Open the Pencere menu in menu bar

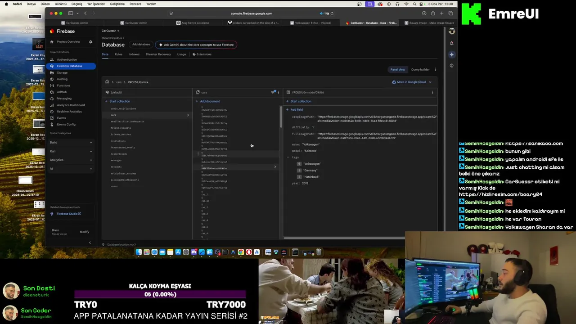[135, 4]
